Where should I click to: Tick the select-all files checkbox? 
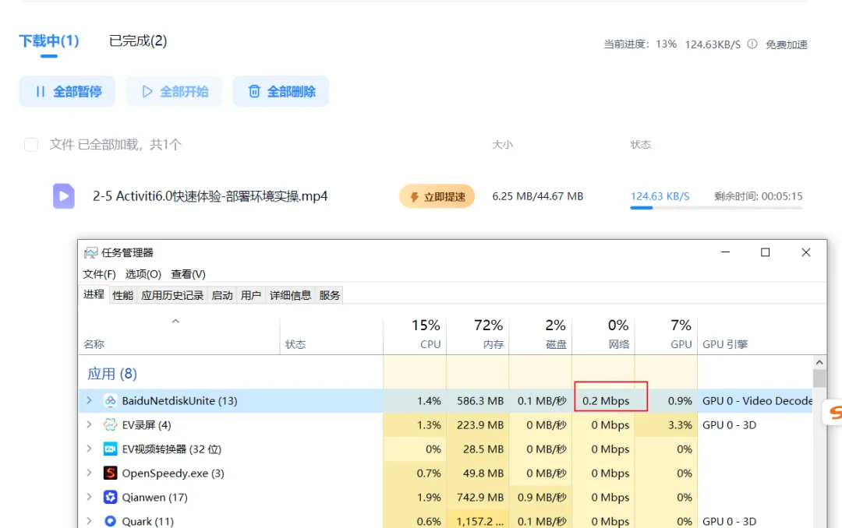(x=31, y=145)
